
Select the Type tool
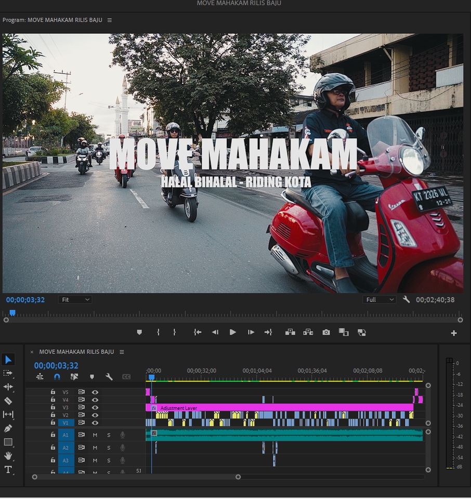pos(7,469)
